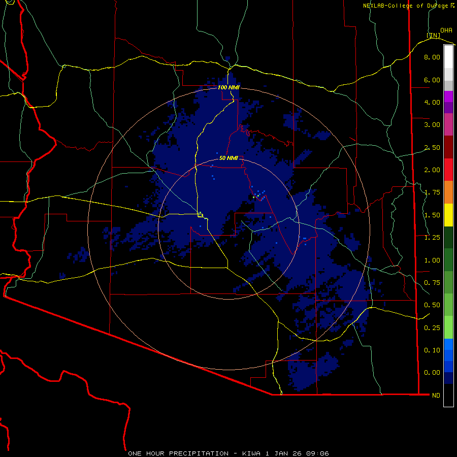The width and height of the screenshot is (457, 457).
Task: Click the 'NEXLAB-College of DuPage' credit text
Action: 405,6
